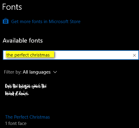Click the 'Filter by:' label
139x128 pixels.
pyautogui.click(x=13, y=72)
